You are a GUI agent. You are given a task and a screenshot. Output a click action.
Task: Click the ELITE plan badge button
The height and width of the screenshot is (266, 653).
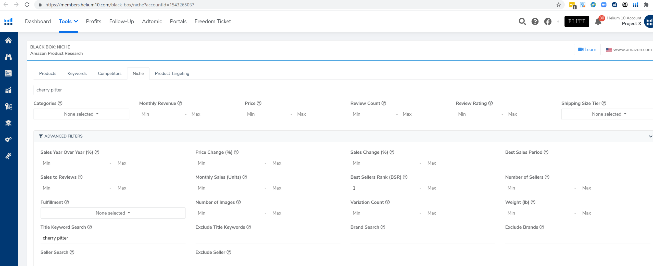pos(576,21)
